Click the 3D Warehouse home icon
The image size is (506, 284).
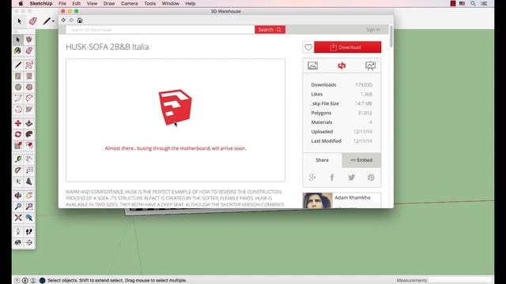[x=80, y=20]
